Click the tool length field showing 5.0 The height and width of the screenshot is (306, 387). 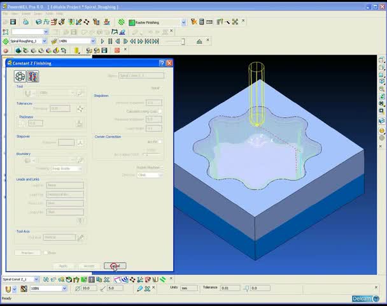click(115, 288)
